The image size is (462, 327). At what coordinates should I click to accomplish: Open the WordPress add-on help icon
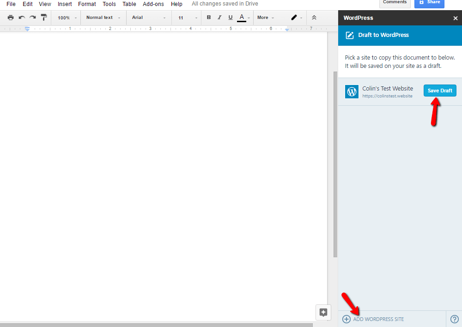[454, 319]
